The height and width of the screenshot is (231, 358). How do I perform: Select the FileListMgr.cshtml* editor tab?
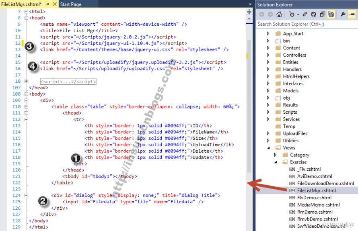tap(21, 4)
